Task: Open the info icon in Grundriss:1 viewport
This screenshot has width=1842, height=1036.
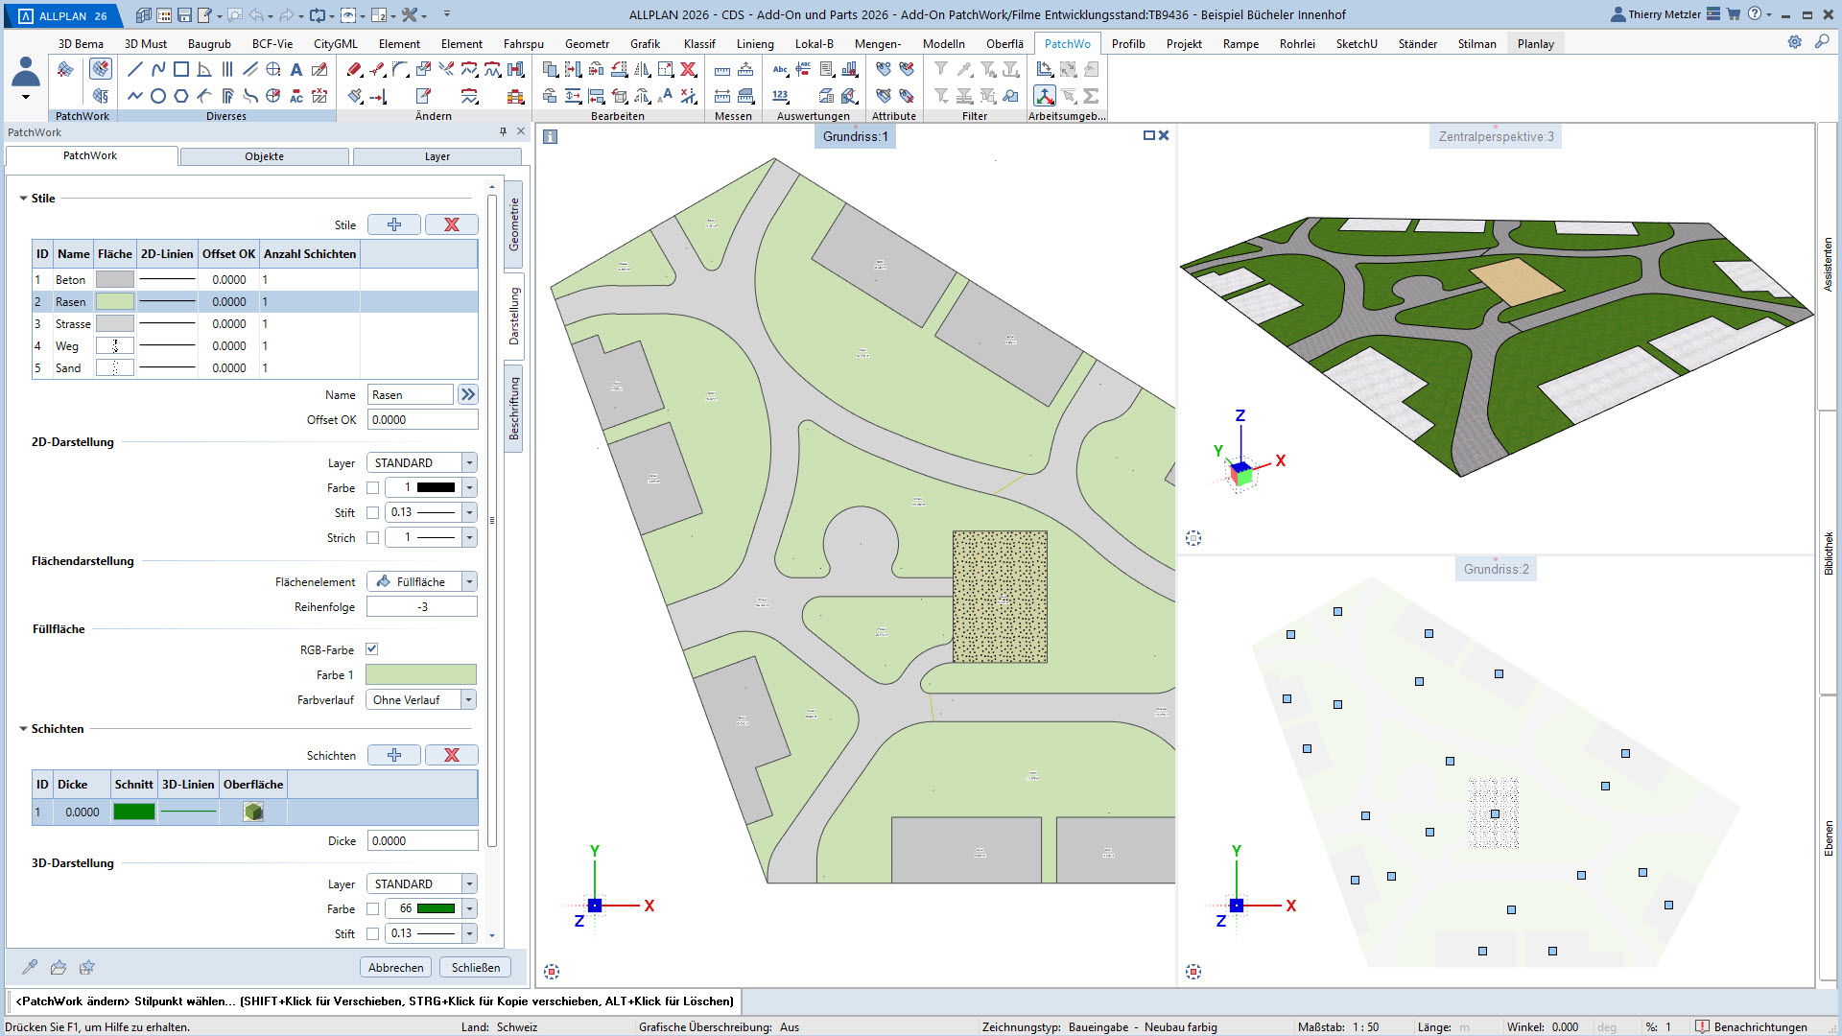Action: (550, 137)
